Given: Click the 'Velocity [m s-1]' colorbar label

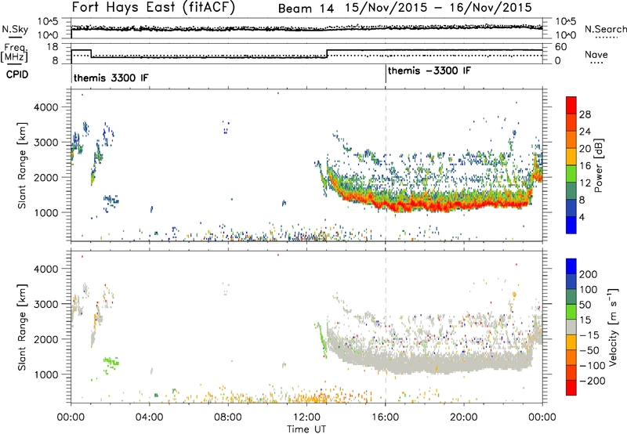Looking at the screenshot, I should click(x=612, y=327).
